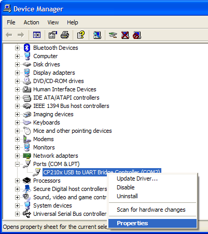Select the DVD/CD-ROM drives label
The height and width of the screenshot is (234, 208).
tap(59, 81)
